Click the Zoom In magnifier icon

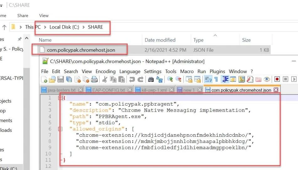pos(170,79)
